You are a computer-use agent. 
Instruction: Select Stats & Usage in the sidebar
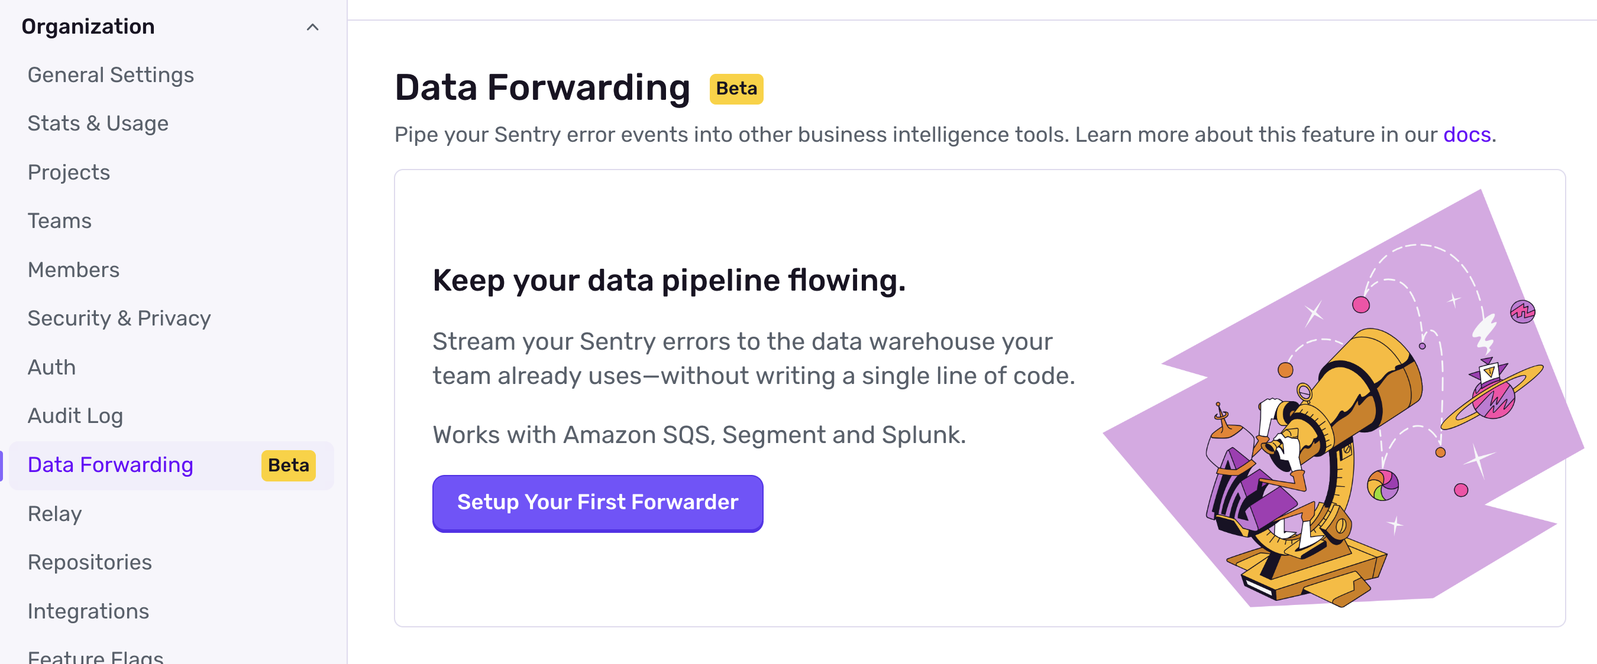pos(98,123)
